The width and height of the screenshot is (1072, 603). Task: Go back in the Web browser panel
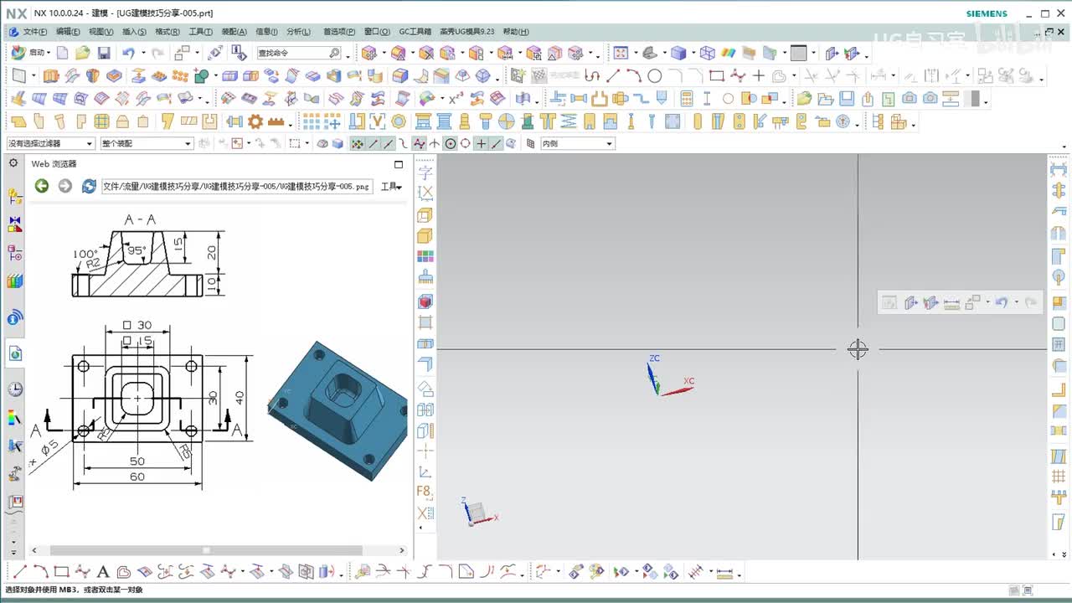[x=41, y=186]
